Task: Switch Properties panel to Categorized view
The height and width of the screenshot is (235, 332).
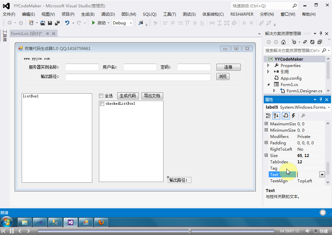Action: tap(268, 115)
